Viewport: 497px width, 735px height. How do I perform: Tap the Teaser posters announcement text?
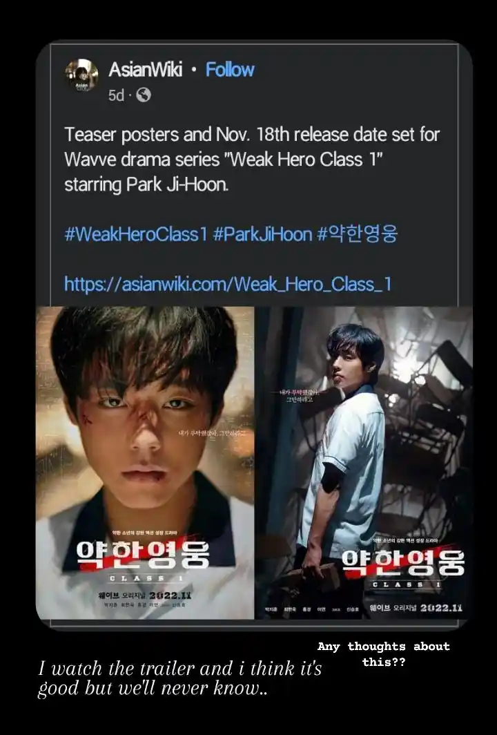(251, 160)
